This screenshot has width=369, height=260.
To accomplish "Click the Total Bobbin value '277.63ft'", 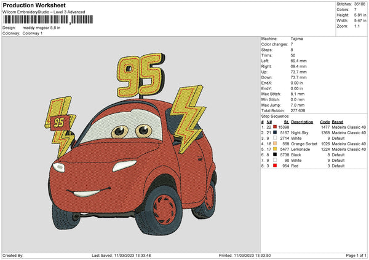I will coord(298,110).
